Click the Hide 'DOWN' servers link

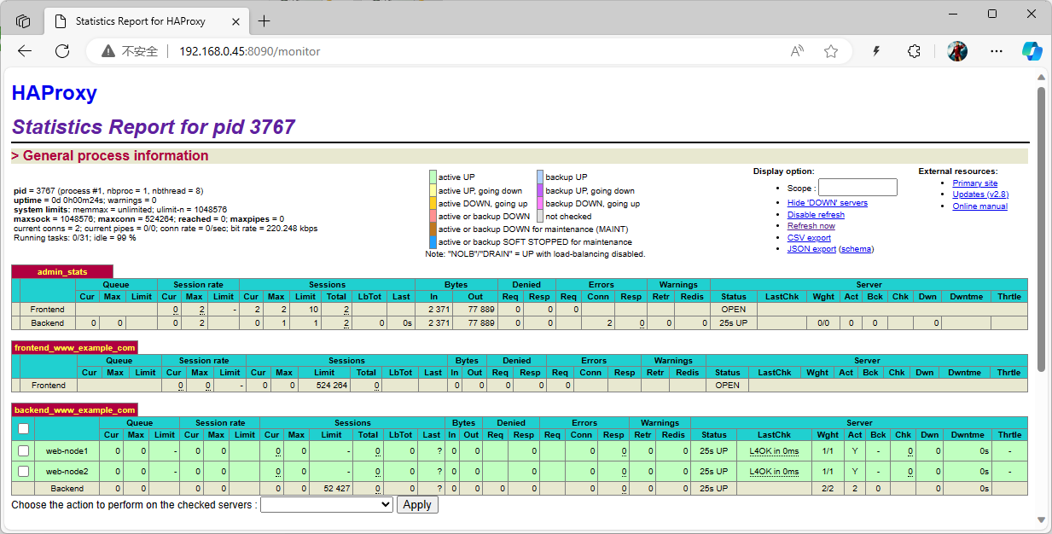(828, 203)
